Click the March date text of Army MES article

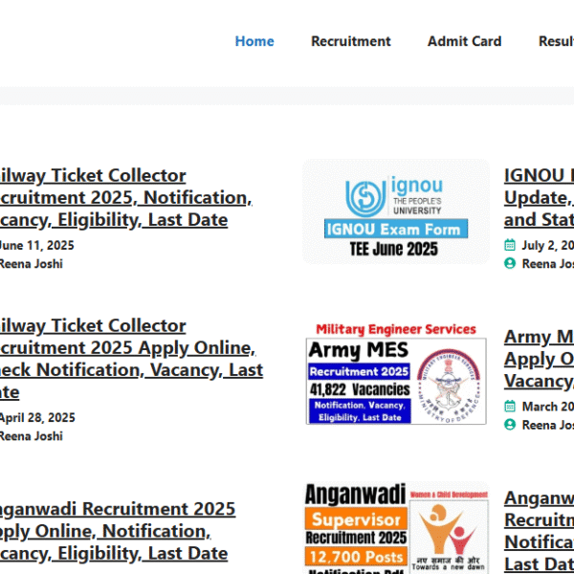(547, 407)
